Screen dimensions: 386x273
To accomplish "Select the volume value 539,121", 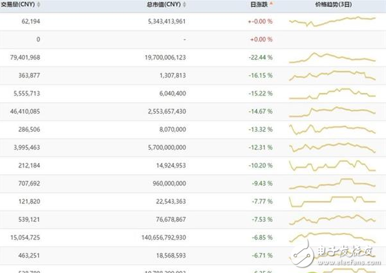I will (29, 219).
